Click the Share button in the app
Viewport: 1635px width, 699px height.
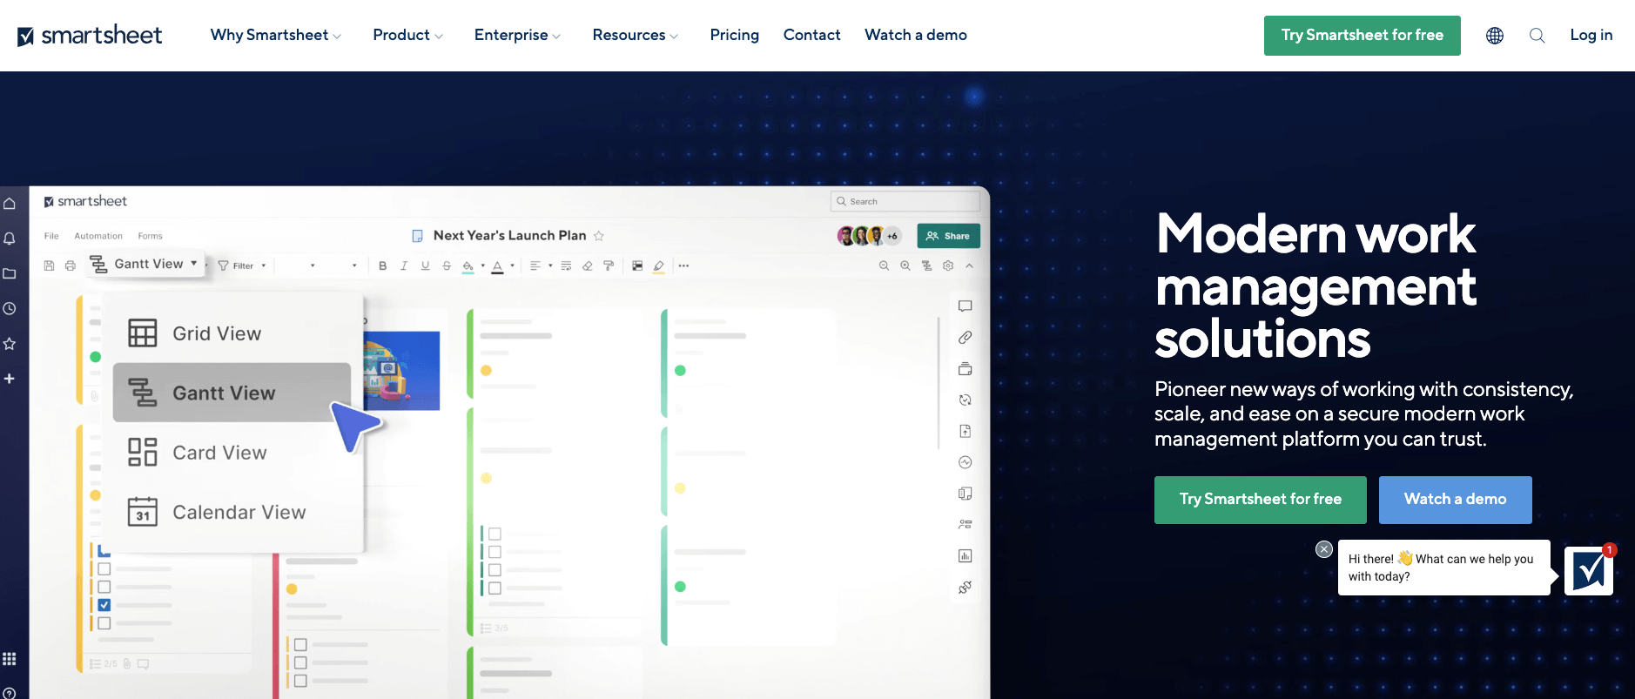tap(948, 236)
